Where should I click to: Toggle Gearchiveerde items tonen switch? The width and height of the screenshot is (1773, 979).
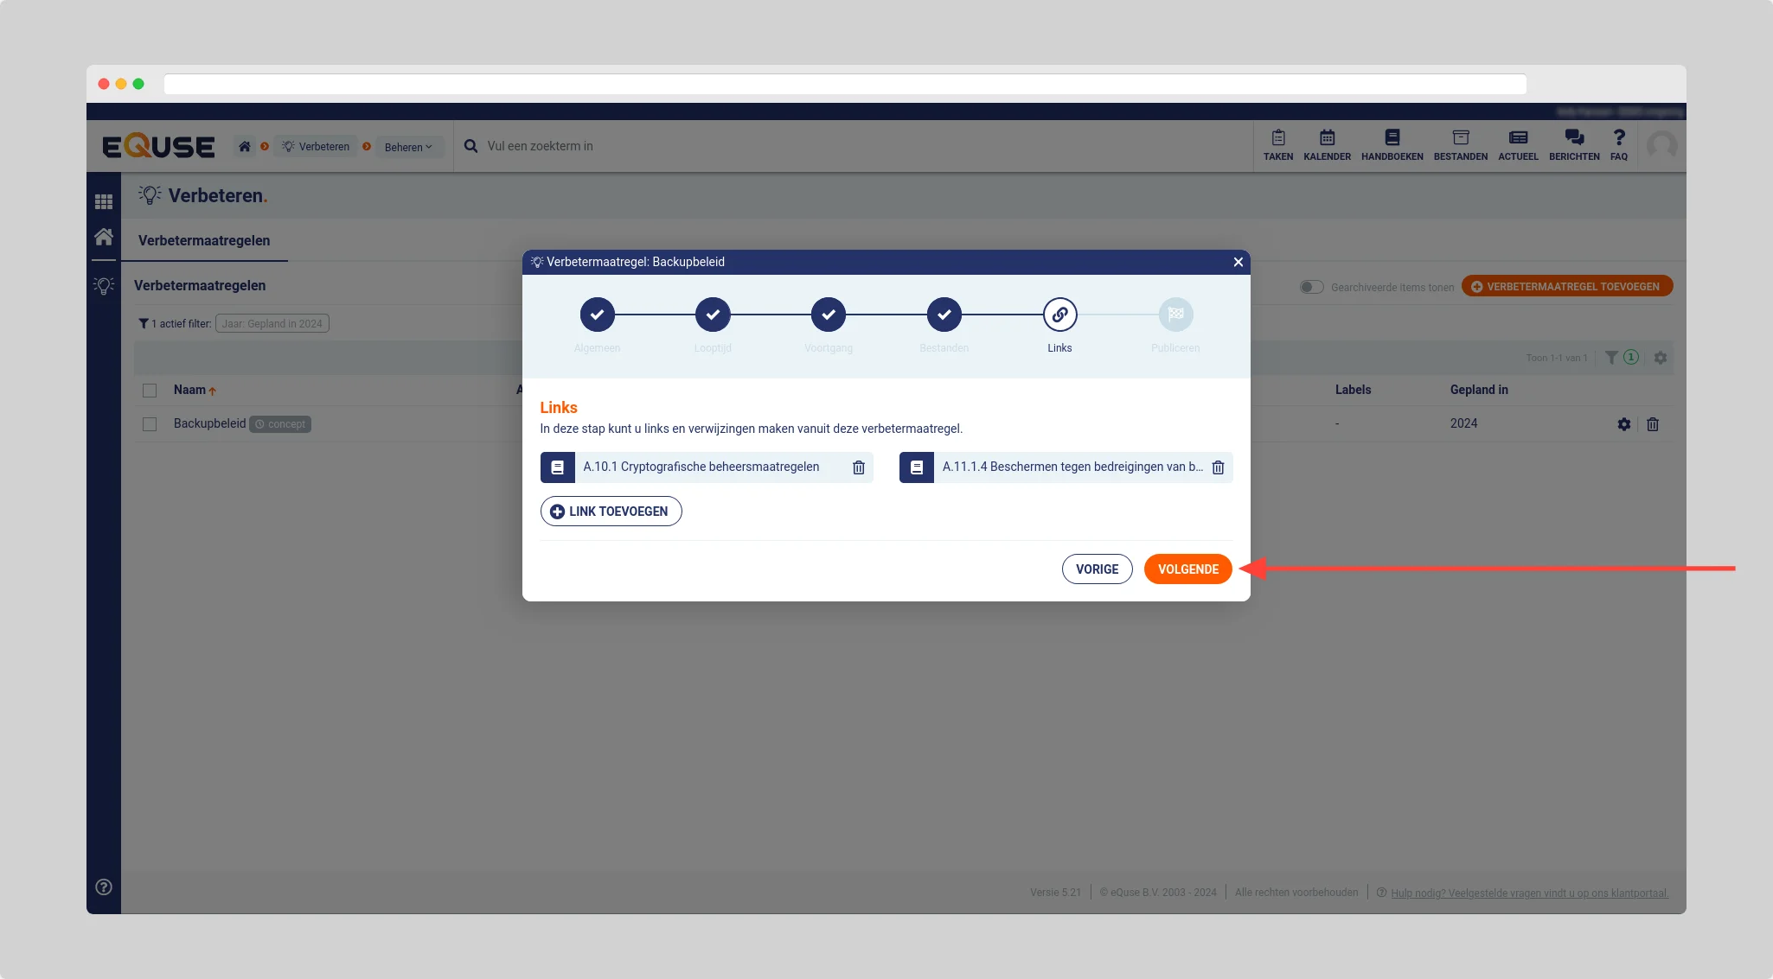click(x=1311, y=287)
